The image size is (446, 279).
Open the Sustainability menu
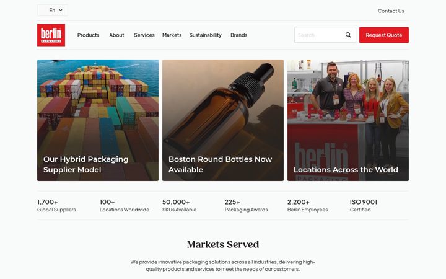click(206, 35)
